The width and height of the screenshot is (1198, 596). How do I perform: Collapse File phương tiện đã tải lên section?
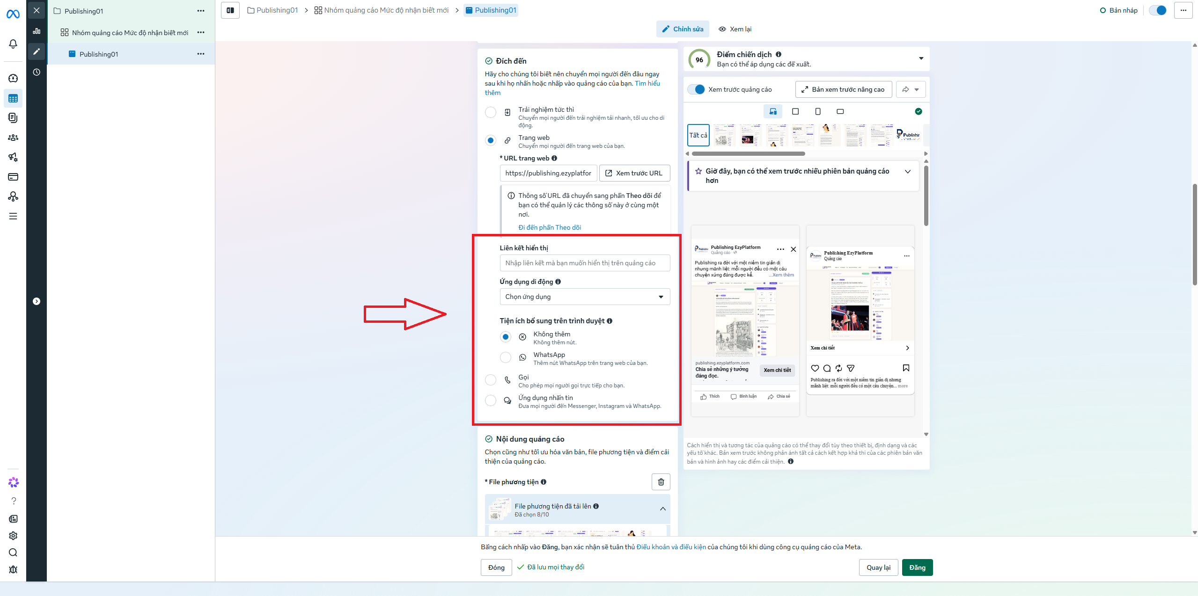pyautogui.click(x=663, y=509)
